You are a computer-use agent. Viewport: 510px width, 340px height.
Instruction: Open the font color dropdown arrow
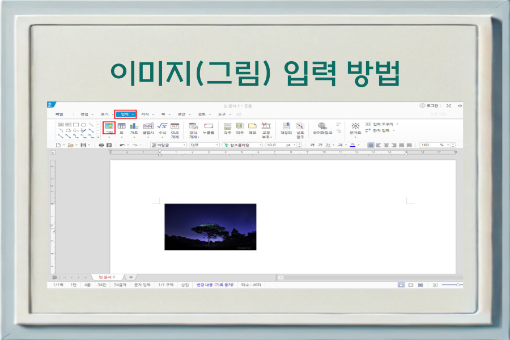pyautogui.click(x=359, y=145)
